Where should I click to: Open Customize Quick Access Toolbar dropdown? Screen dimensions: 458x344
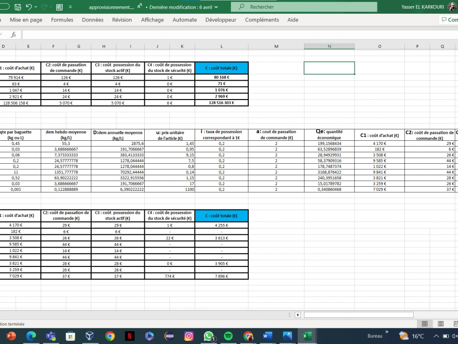(x=71, y=7)
